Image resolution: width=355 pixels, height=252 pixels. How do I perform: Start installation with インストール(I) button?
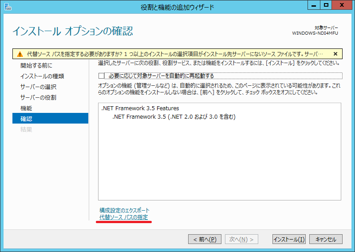coord(289,239)
